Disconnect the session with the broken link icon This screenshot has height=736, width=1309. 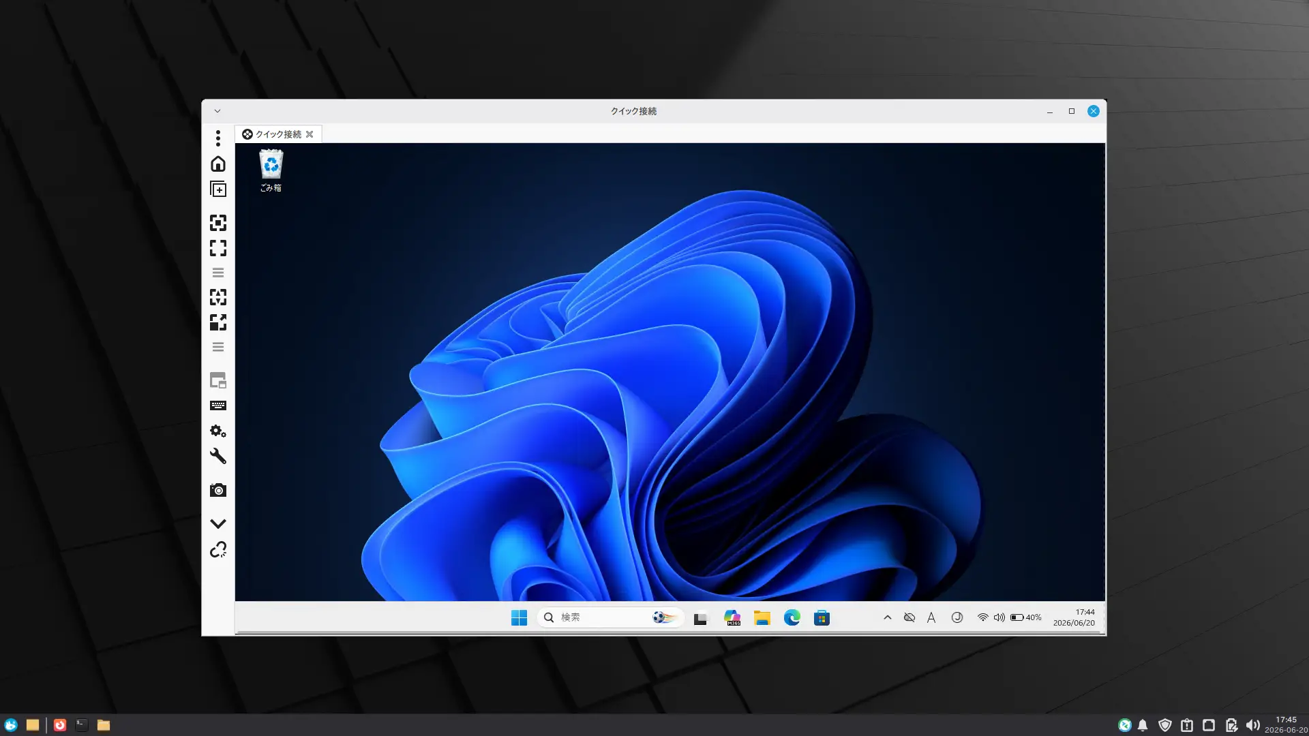click(x=218, y=549)
